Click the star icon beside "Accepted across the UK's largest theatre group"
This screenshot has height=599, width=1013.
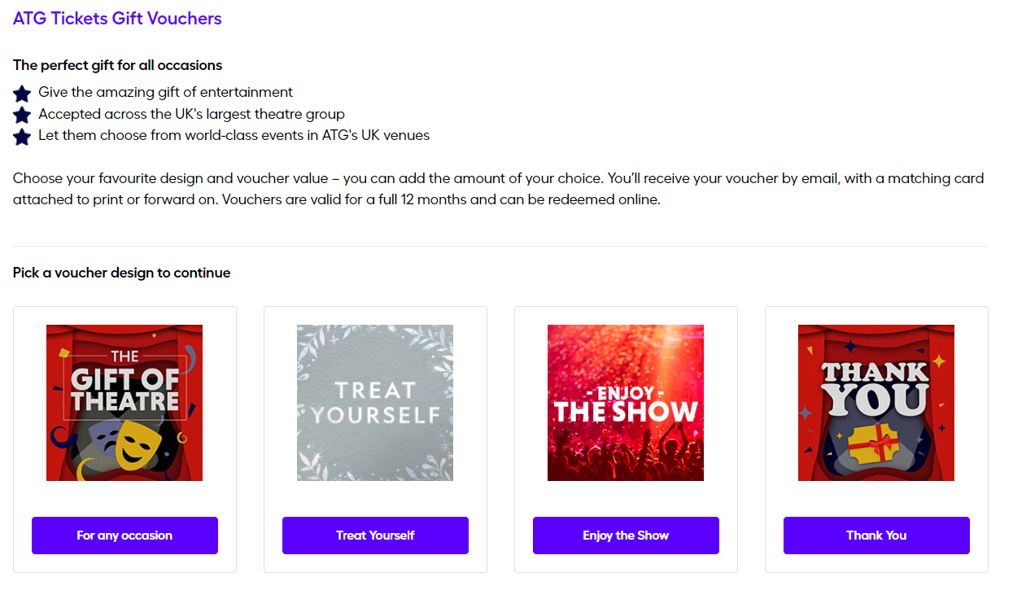pos(22,115)
